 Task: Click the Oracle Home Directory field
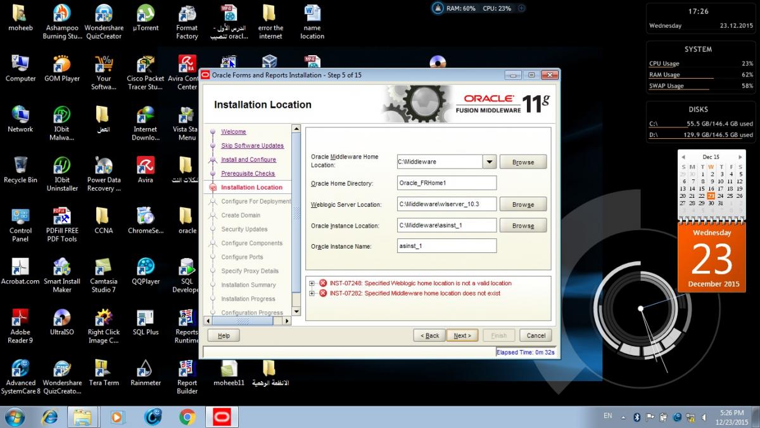446,183
